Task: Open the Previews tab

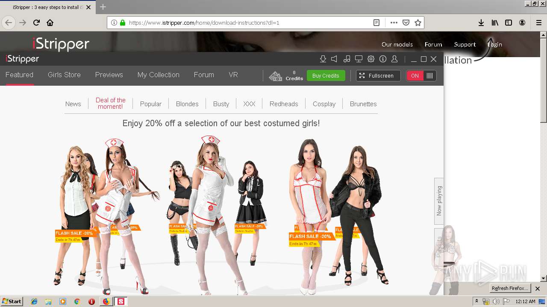Action: (109, 75)
